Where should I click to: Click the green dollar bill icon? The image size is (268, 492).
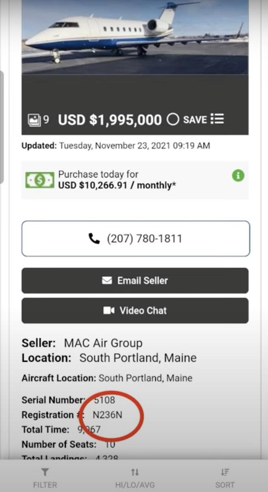[x=39, y=180]
